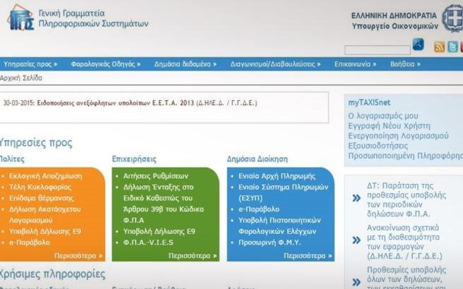Click into the search text field
Image resolution: width=463 pixels, height=289 pixels.
[x=377, y=49]
